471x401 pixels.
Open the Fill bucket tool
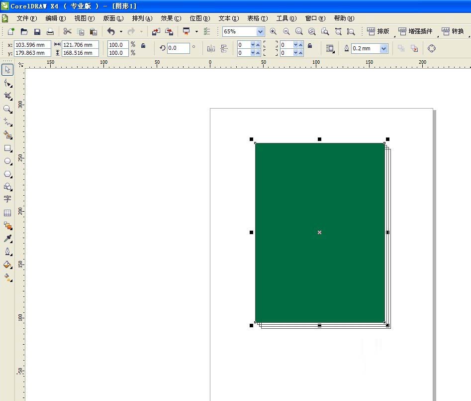pos(7,265)
